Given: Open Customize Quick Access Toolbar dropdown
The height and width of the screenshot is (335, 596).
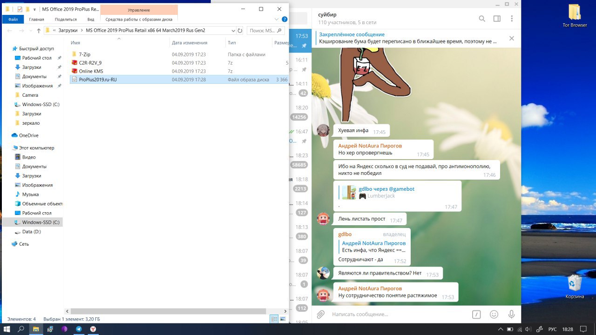Looking at the screenshot, I should coord(34,9).
